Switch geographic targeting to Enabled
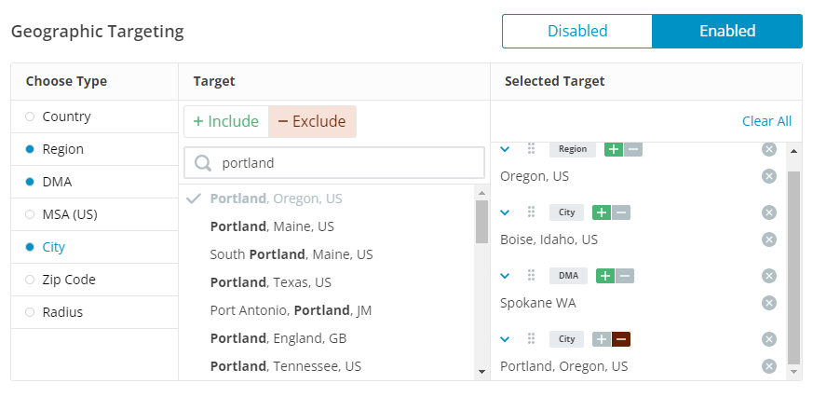The height and width of the screenshot is (397, 813). 727,31
